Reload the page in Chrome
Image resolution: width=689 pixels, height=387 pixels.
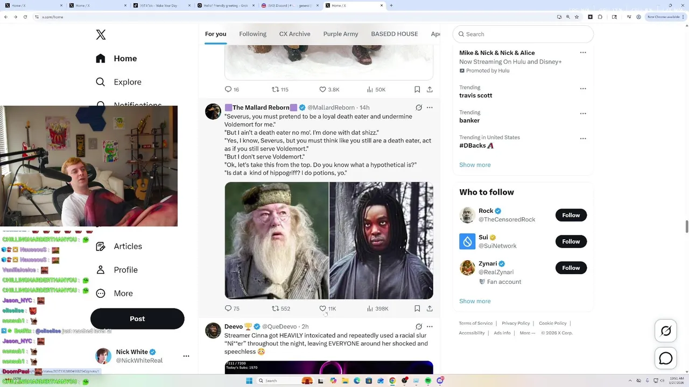tap(25, 17)
